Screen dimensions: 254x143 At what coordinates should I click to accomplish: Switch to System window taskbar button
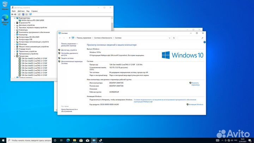tap(94, 141)
